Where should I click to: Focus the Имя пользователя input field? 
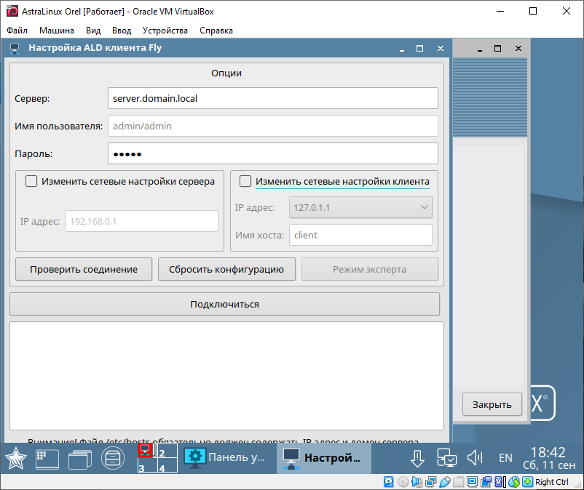coord(272,126)
